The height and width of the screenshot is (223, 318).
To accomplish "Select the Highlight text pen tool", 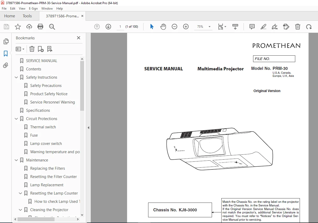I will pos(263,27).
